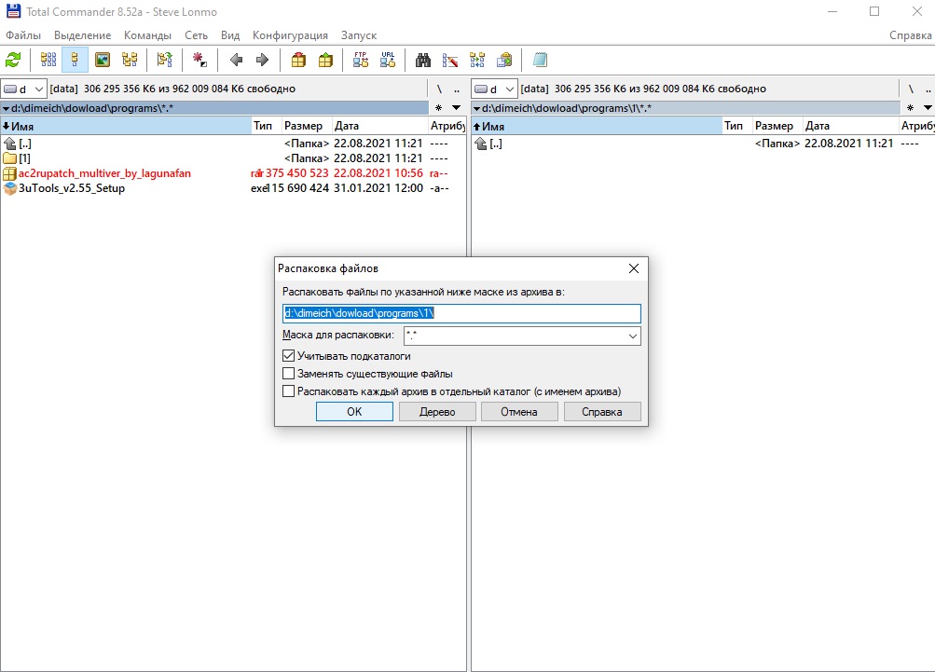The image size is (935, 672).
Task: Open right panel directory history arrow
Action: (928, 108)
